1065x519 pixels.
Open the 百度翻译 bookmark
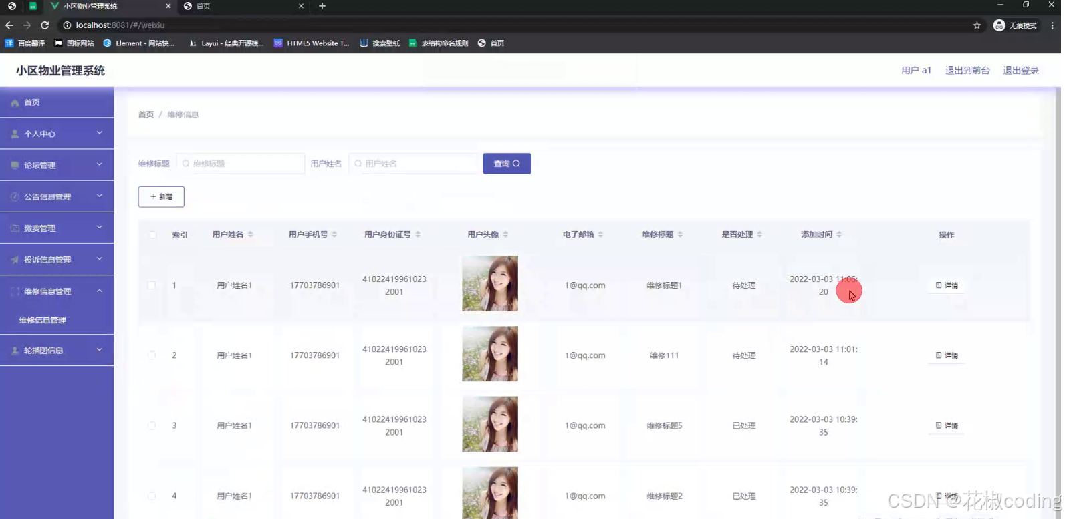(x=25, y=43)
